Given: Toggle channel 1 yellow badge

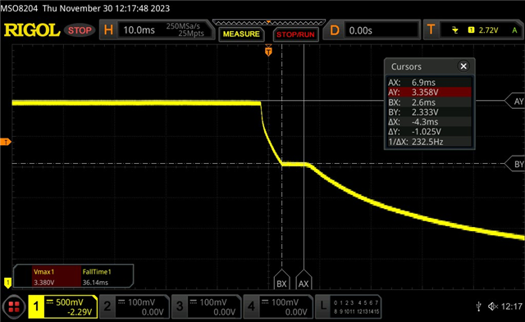Looking at the screenshot, I should [36, 306].
